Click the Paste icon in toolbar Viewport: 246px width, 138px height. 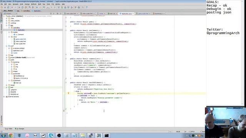coord(26,7)
